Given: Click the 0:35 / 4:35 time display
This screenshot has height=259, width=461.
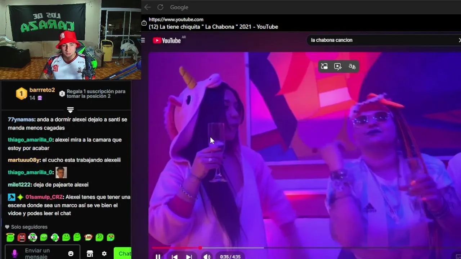Looking at the screenshot, I should pos(230,256).
